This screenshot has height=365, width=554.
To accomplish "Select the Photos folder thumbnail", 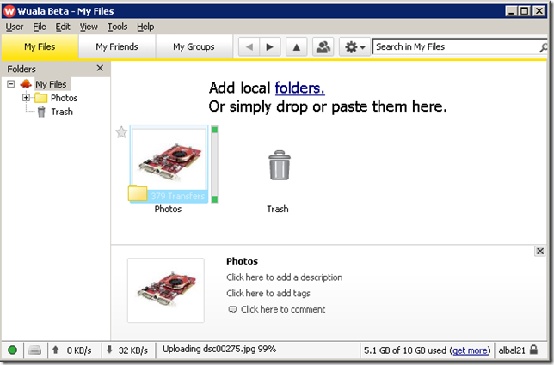I will (x=169, y=164).
